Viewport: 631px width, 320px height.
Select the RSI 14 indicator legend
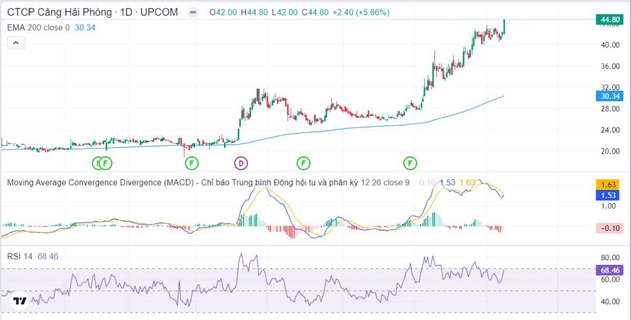pos(20,256)
